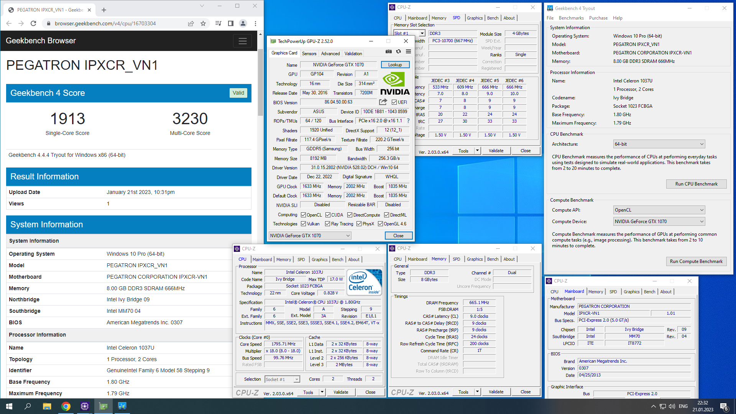Open File Explorer from the taskbar
Screen dimensions: 736x414
pos(47,406)
